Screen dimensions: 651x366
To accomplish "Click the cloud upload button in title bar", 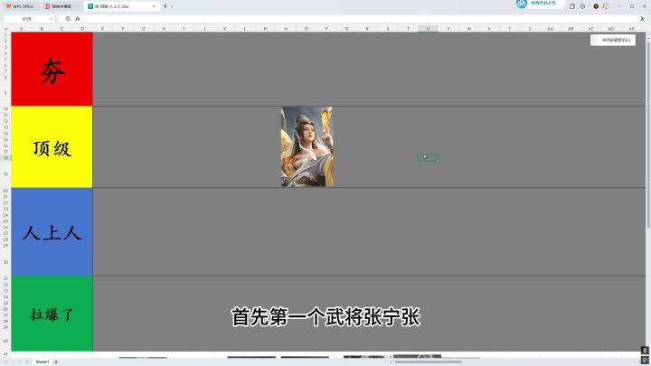I will point(539,4).
